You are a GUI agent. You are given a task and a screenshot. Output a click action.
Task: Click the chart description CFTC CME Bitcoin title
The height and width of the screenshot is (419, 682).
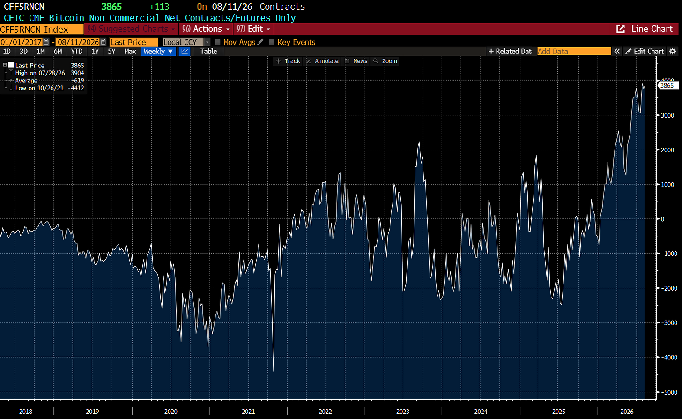(150, 18)
